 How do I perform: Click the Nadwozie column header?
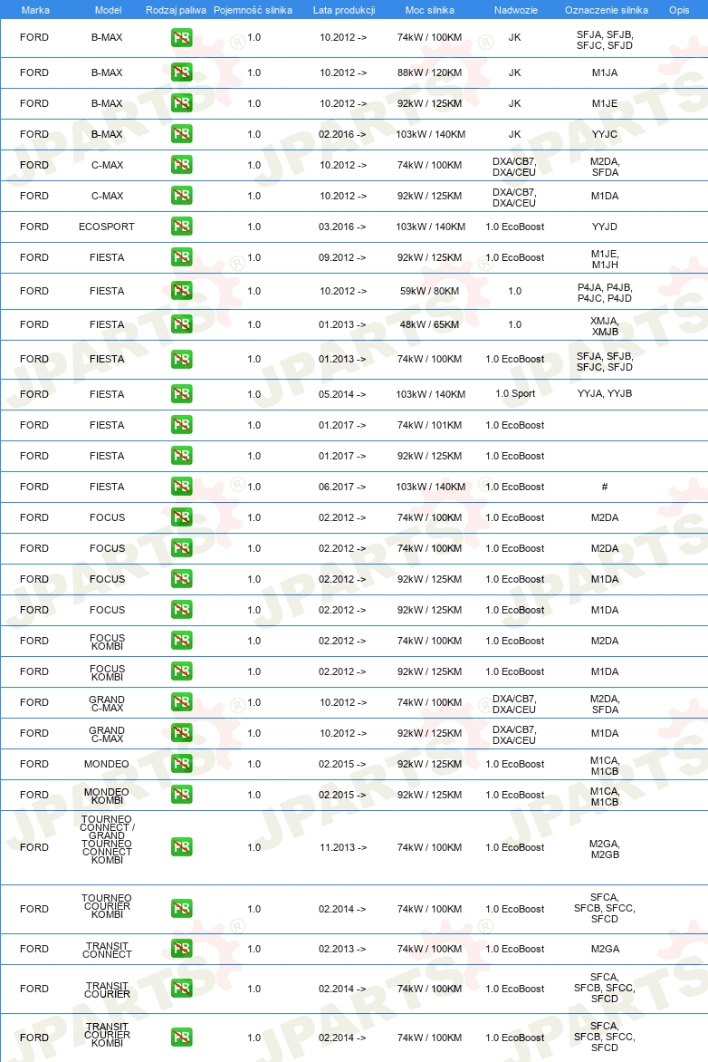tap(516, 10)
